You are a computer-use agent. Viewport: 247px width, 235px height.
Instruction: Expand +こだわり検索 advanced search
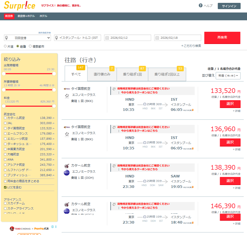191,46
